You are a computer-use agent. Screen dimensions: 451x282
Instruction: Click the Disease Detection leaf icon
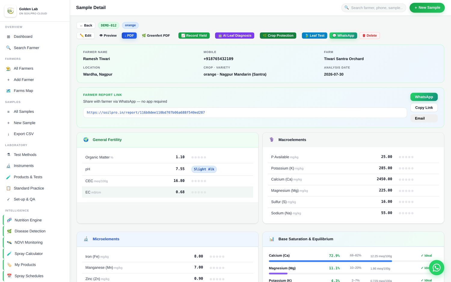click(x=9, y=231)
